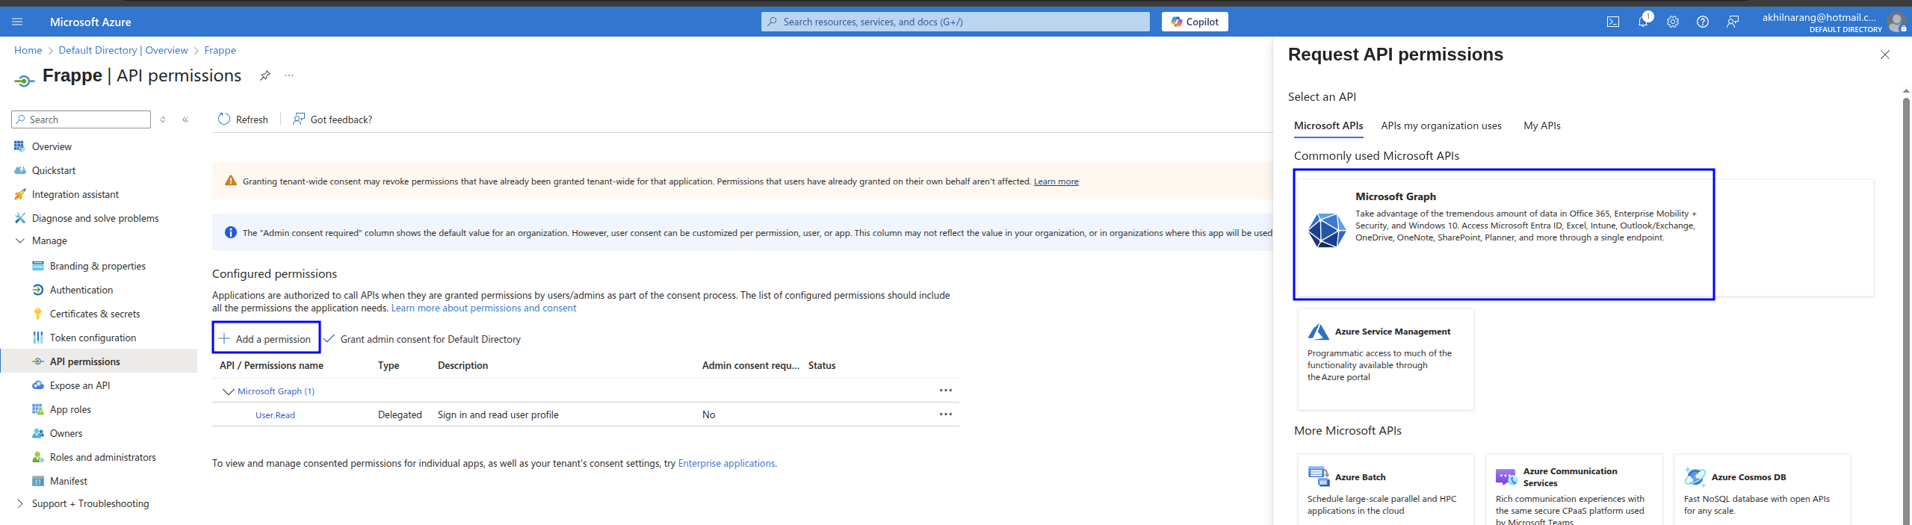Open Learn more link in warning banner
The width and height of the screenshot is (1912, 525).
pos(1056,181)
